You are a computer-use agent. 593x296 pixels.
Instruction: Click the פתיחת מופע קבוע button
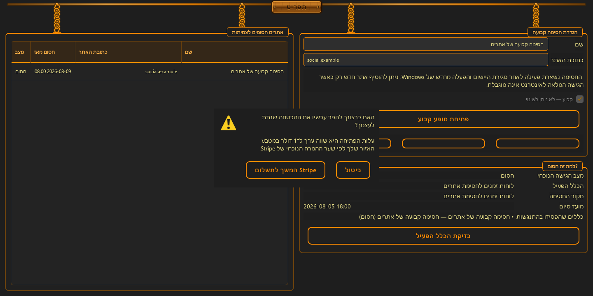point(444,119)
